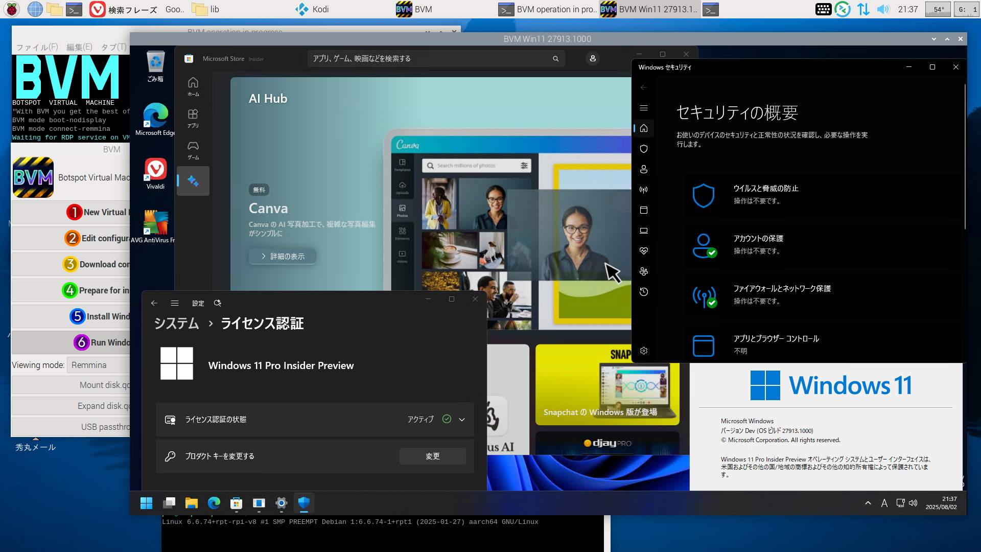Click Mount disk.qcow2 button in BVM
The width and height of the screenshot is (981, 552).
[72, 385]
